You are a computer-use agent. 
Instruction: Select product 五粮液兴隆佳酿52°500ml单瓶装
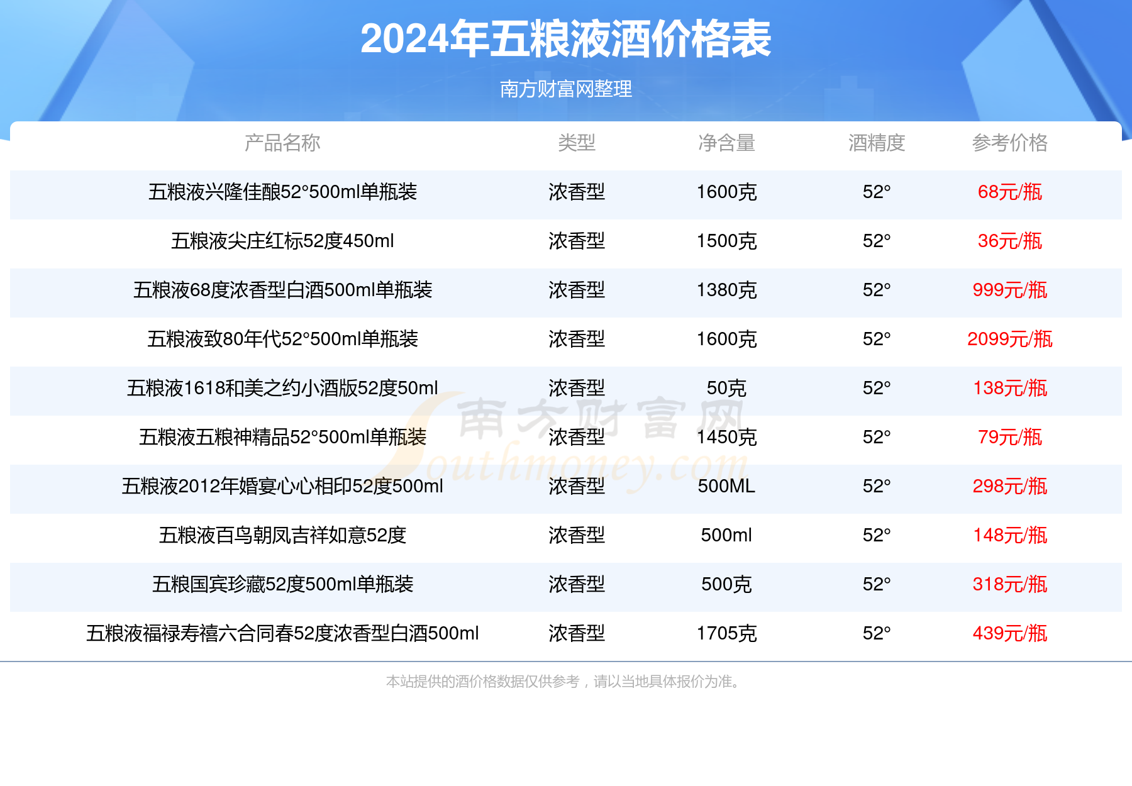coord(282,192)
